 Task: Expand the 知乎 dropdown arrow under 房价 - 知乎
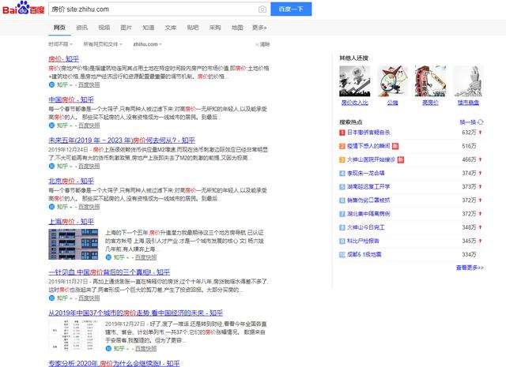(x=70, y=85)
